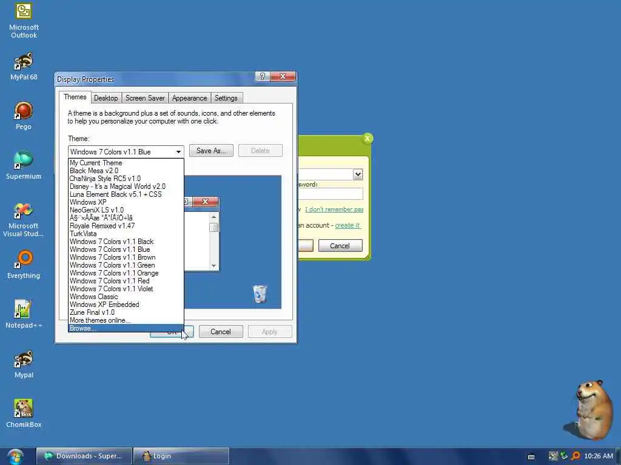Click preview scrollbar up arrow
The height and width of the screenshot is (465, 621).
click(214, 217)
